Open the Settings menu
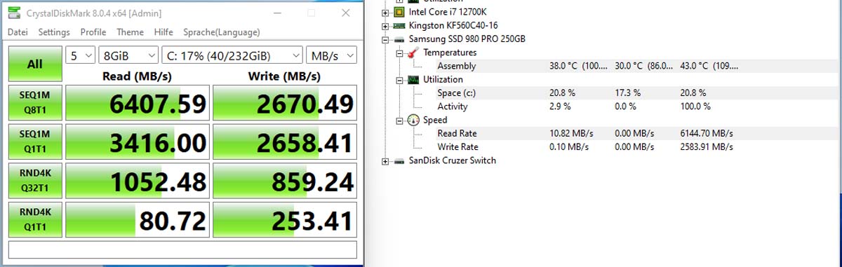 click(x=54, y=32)
